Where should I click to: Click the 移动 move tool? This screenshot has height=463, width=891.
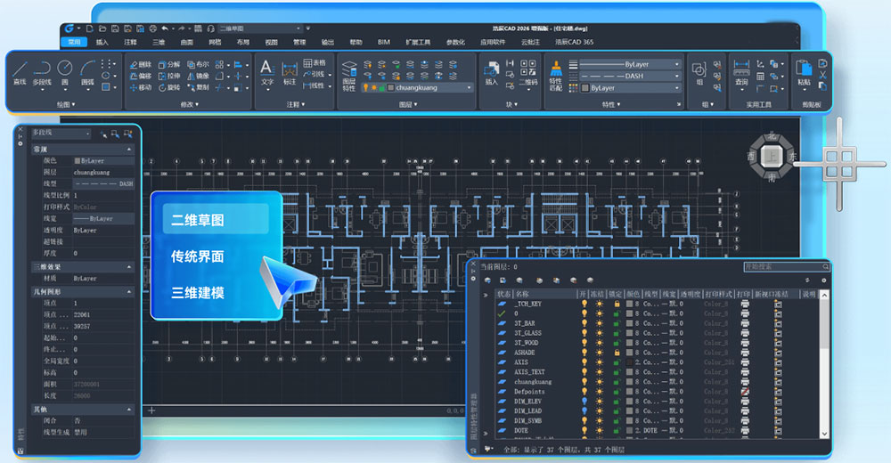coord(141,87)
